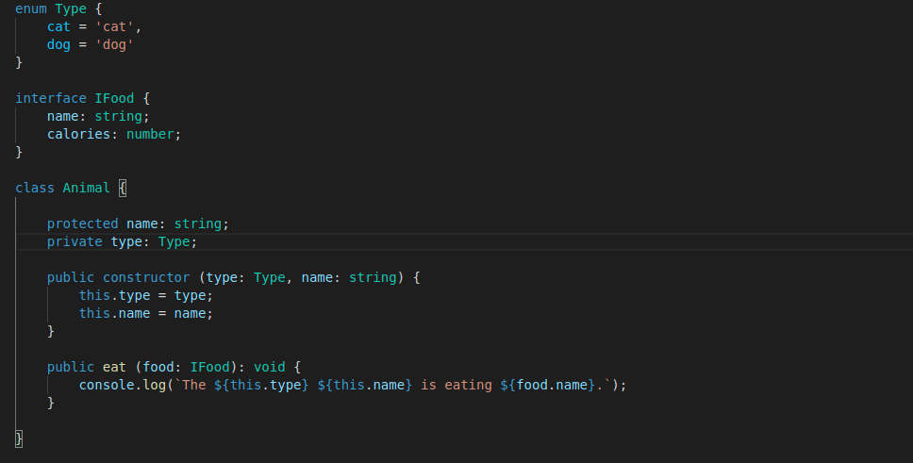
Task: Click '${food.name}' in the template string
Action: click(x=548, y=385)
